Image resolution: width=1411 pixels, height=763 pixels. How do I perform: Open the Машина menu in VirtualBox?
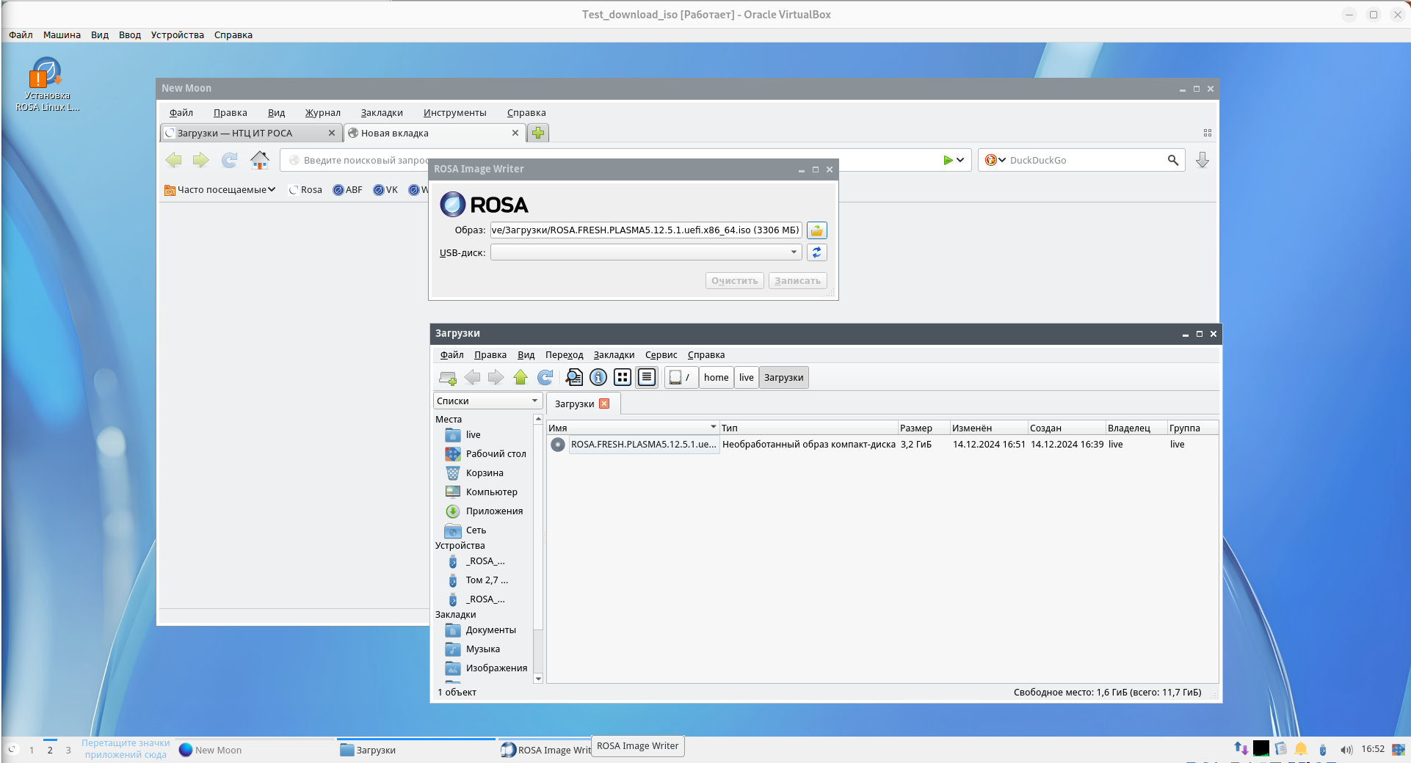(62, 35)
